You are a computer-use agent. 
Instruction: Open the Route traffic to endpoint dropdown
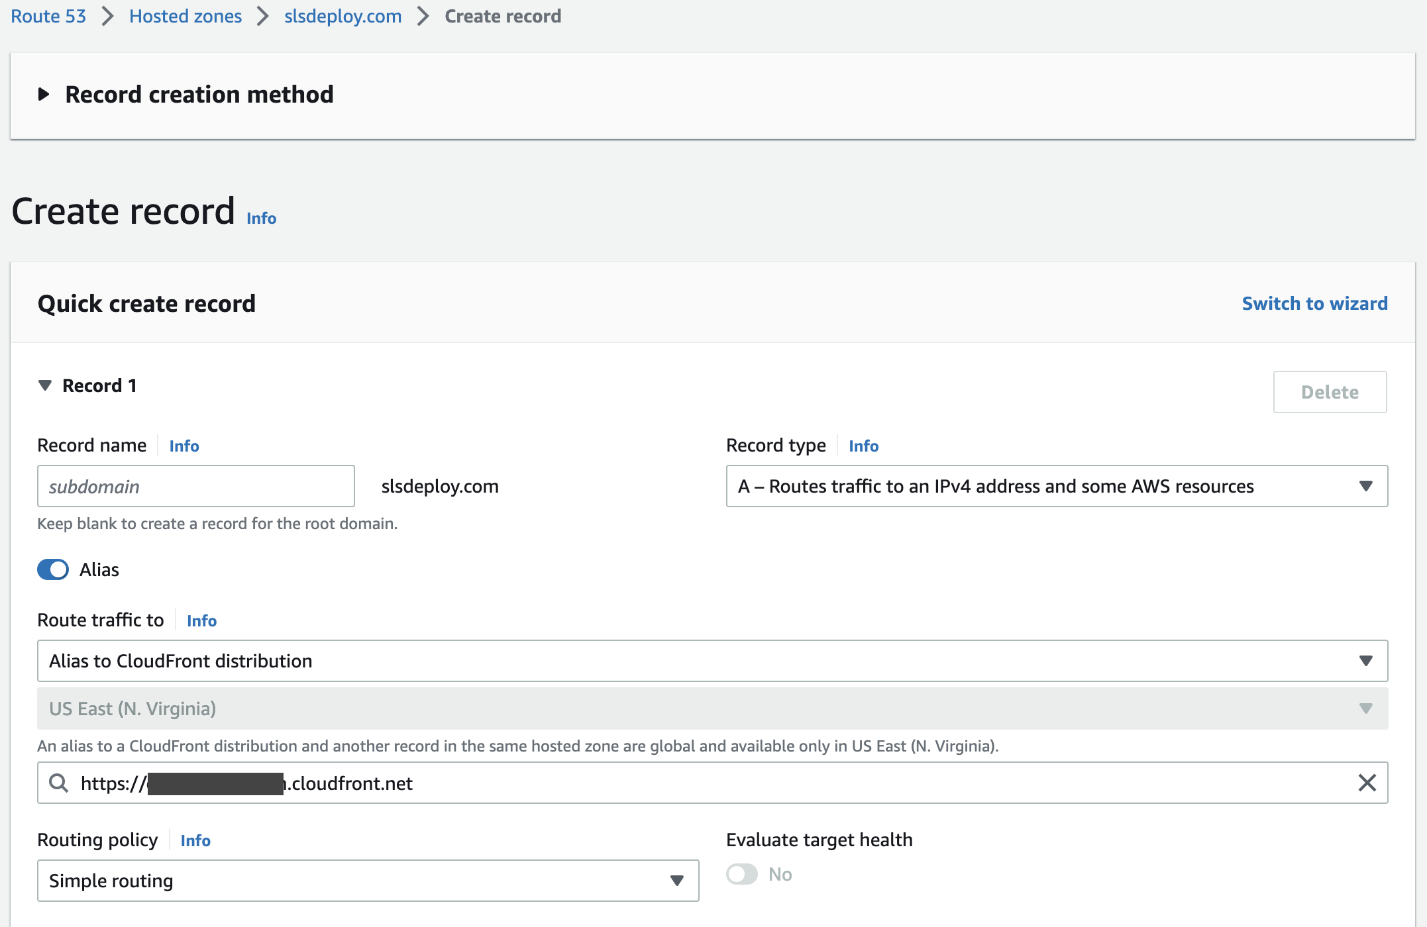click(x=712, y=661)
